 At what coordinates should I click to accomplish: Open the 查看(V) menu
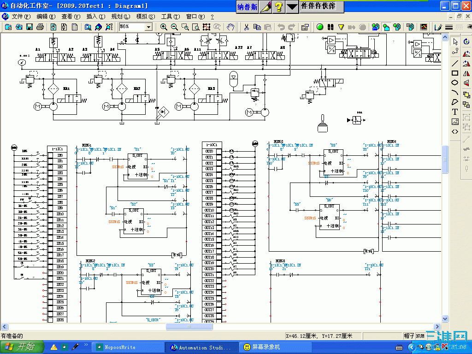coord(71,17)
